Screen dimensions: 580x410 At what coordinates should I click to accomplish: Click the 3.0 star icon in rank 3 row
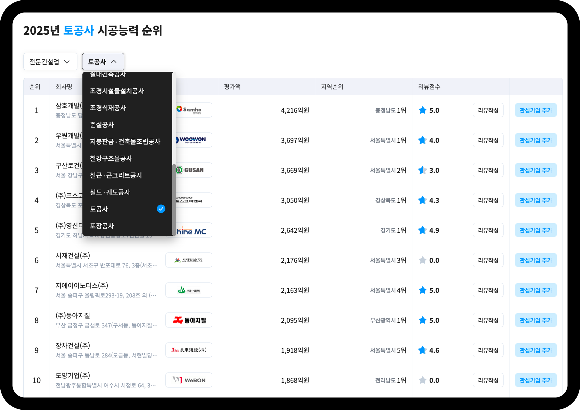[423, 170]
